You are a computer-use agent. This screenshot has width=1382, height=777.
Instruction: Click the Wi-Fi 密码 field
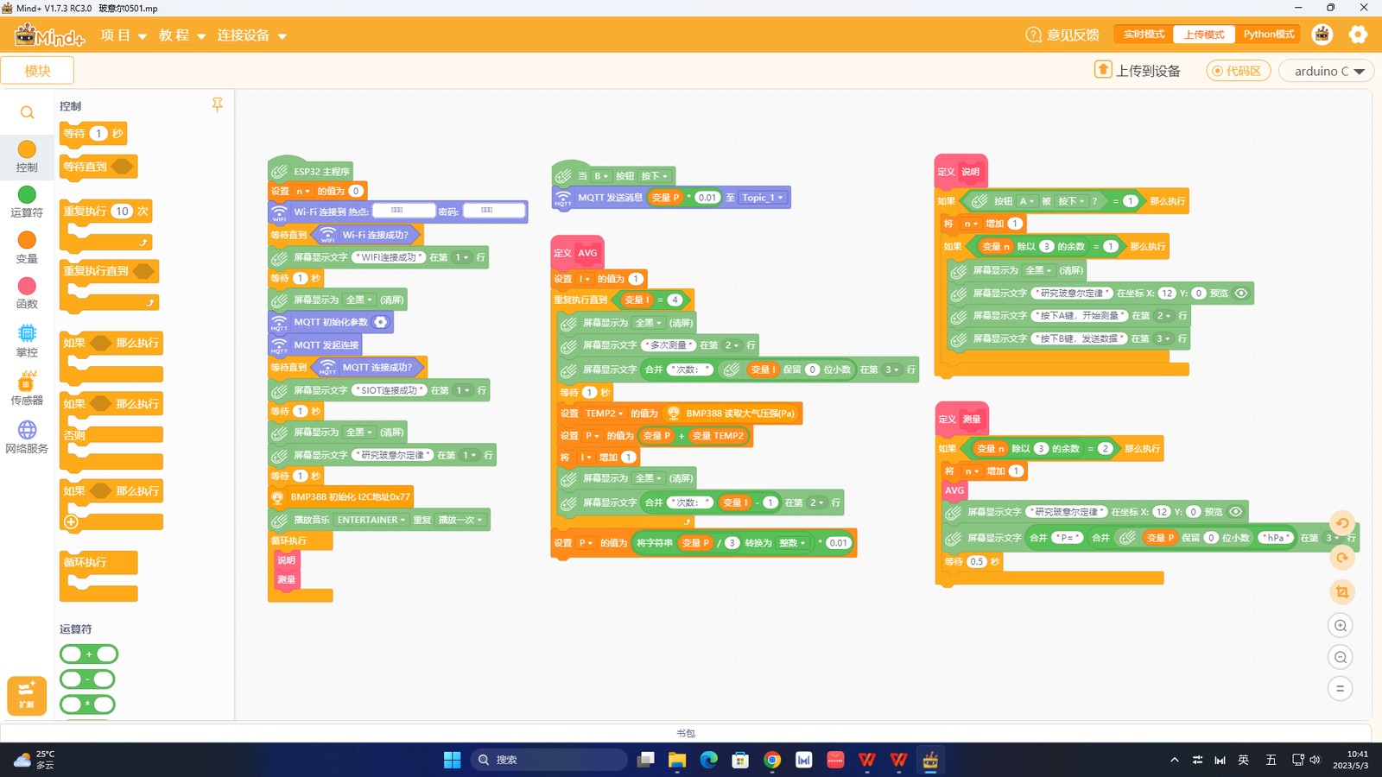(493, 210)
